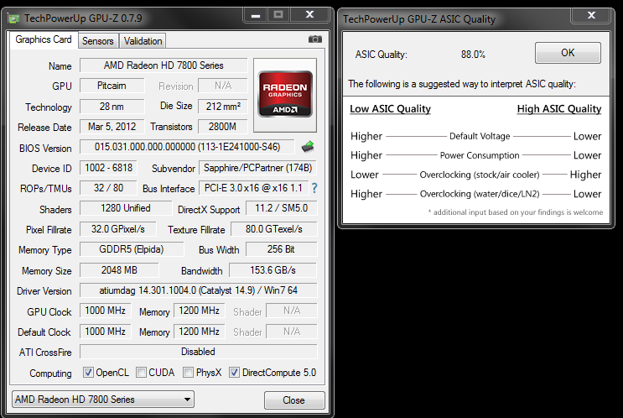Viewport: 623px width, 418px height.
Task: Click the camera screenshot icon
Action: (315, 39)
